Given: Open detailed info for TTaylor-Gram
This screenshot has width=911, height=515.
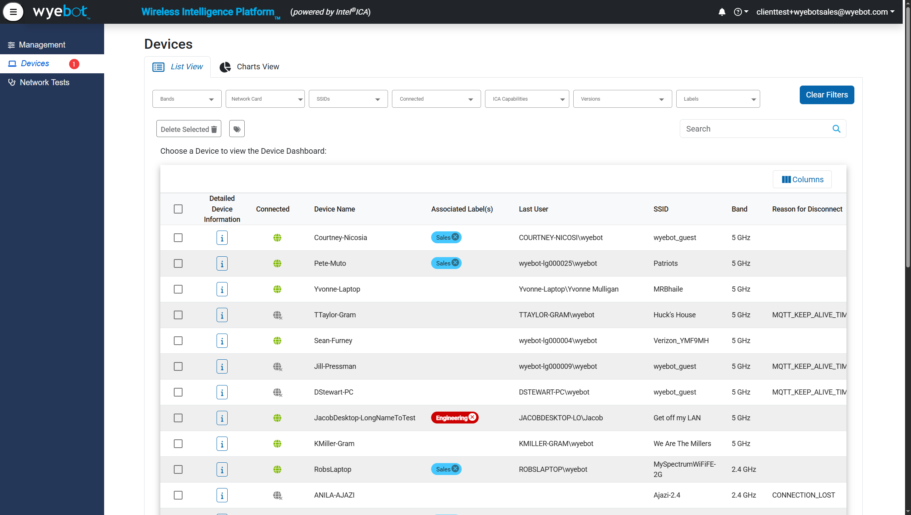Looking at the screenshot, I should tap(222, 315).
